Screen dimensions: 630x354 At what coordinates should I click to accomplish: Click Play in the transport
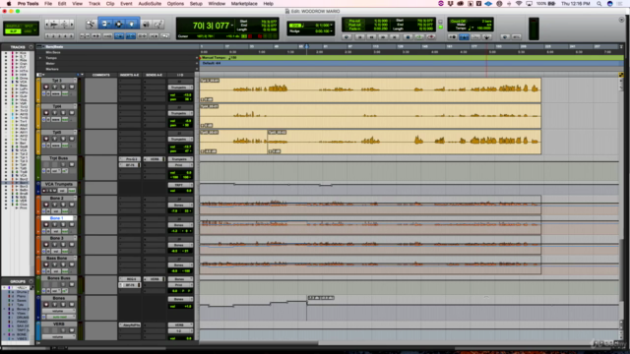tap(419, 37)
